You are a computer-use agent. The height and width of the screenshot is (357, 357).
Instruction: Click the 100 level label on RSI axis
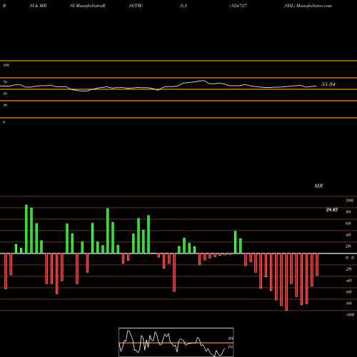6,65
